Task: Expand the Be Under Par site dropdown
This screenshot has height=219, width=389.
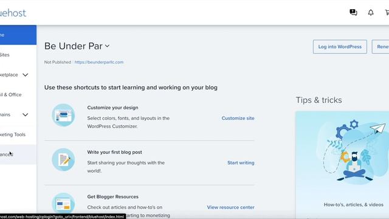Action: 107,46
